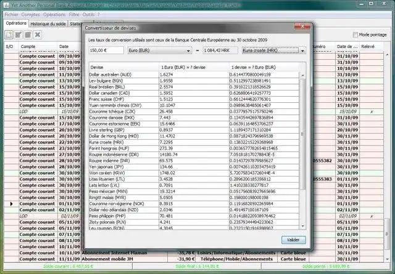Screen dimensions: 395x274
Task: Open the Filtre menu
Action: [74, 15]
